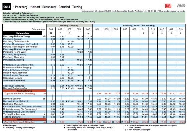Click the half-moon symbol beside 13.45 at Bernried Buchenstraße
The width and height of the screenshot is (188, 133).
[x=67, y=88]
